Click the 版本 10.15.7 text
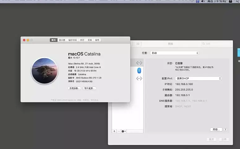 pyautogui.click(x=74, y=58)
